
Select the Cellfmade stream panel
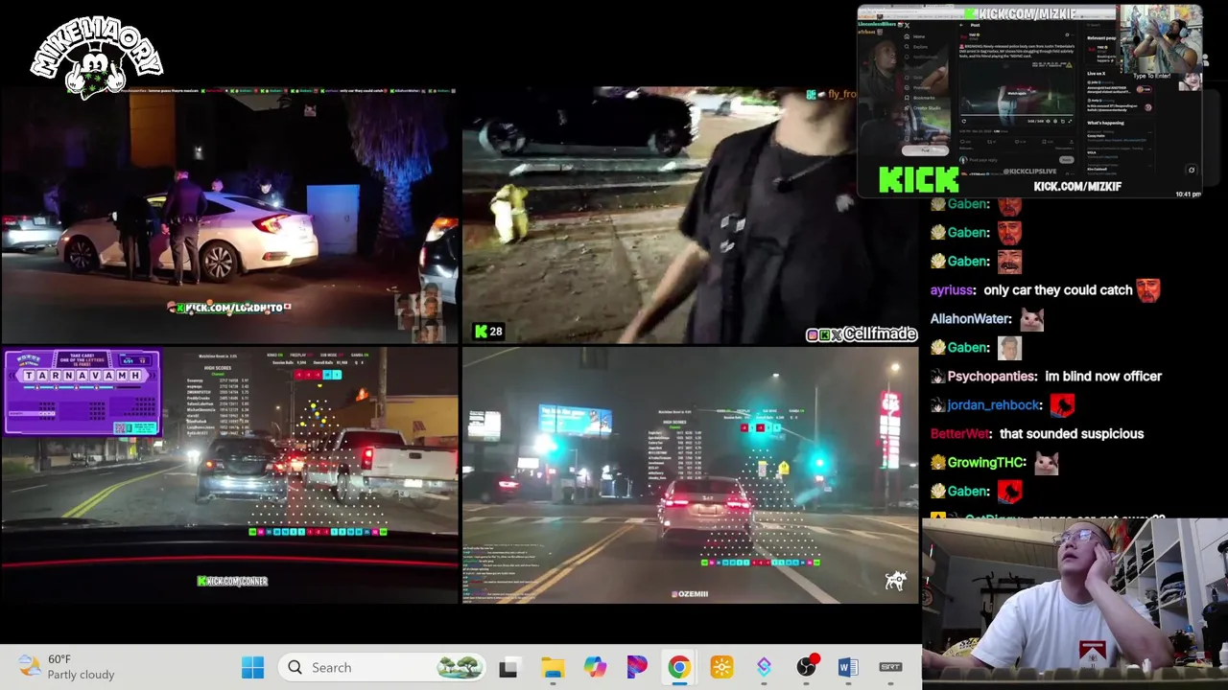[690, 216]
